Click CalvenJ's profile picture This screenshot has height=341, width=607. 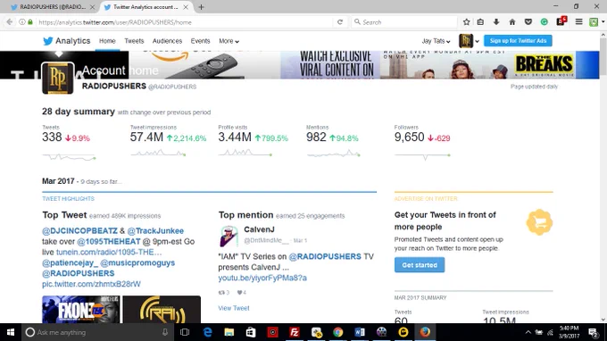[x=229, y=236]
